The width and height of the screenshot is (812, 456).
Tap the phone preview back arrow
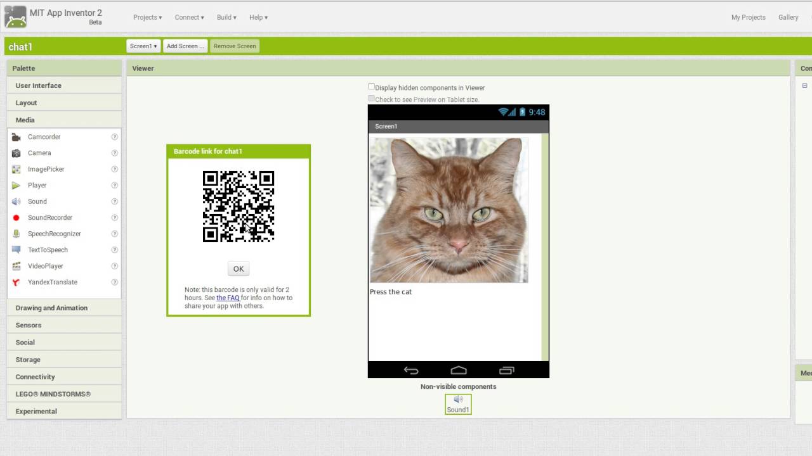pyautogui.click(x=411, y=370)
